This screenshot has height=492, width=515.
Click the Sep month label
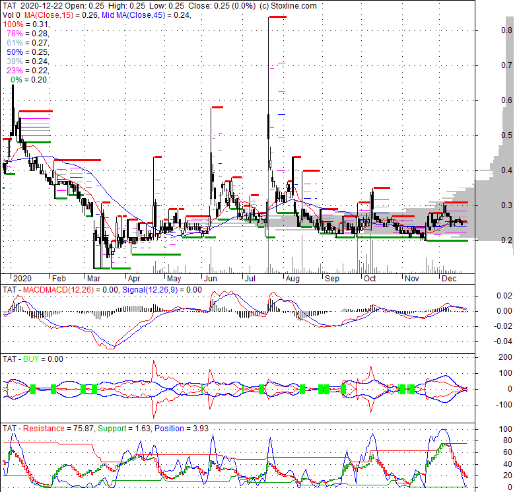click(x=332, y=279)
